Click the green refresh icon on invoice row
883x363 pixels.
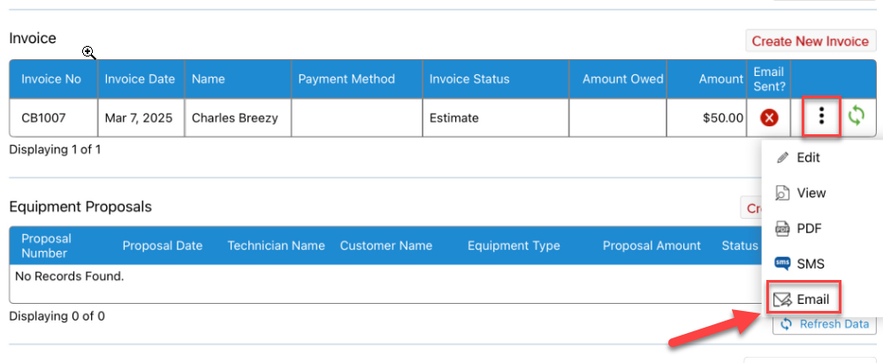tap(856, 117)
